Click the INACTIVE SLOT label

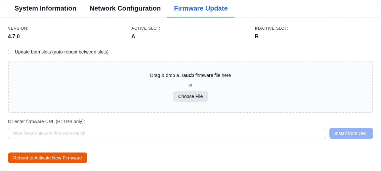pos(272,28)
